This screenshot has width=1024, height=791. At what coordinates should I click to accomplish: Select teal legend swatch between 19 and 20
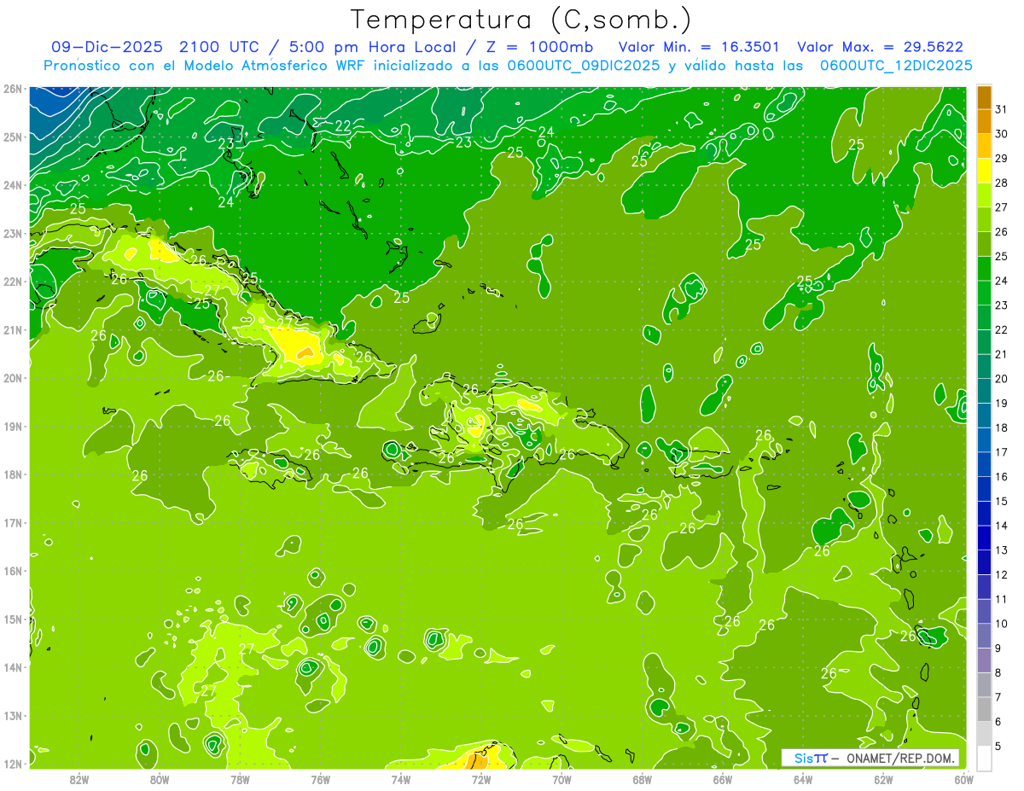click(984, 391)
